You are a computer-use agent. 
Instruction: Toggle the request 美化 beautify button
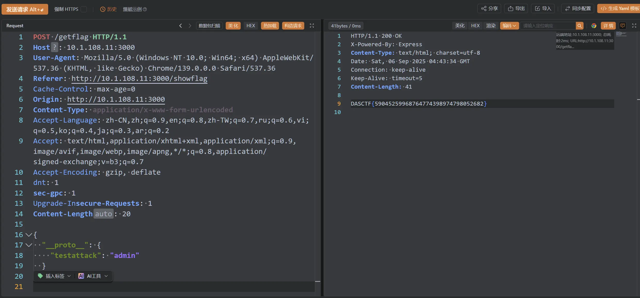coord(233,26)
